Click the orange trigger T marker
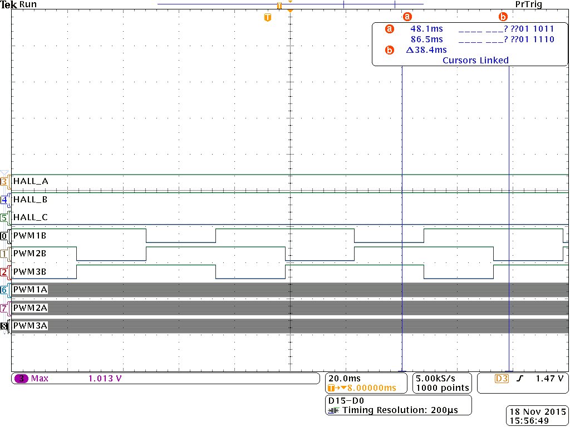 point(268,17)
